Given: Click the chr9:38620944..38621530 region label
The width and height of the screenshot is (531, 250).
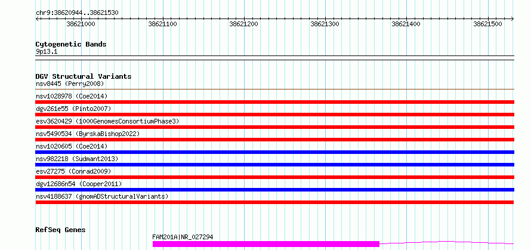Looking at the screenshot, I should (77, 13).
